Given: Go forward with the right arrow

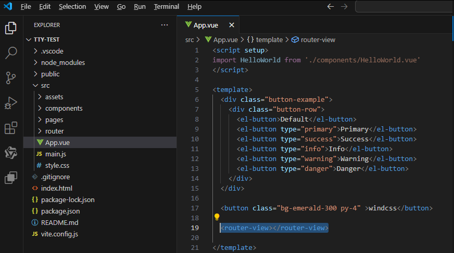Looking at the screenshot, I should (x=344, y=6).
